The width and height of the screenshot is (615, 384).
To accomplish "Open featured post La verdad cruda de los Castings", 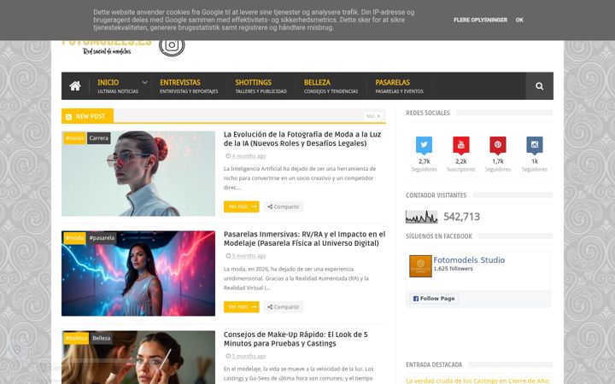I will pos(477,381).
